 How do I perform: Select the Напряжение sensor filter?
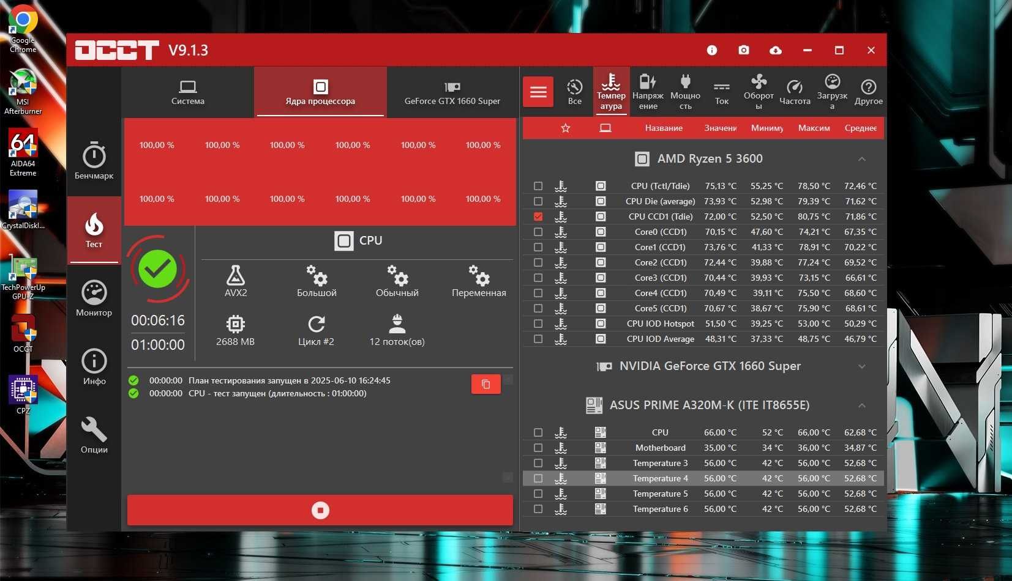click(648, 92)
